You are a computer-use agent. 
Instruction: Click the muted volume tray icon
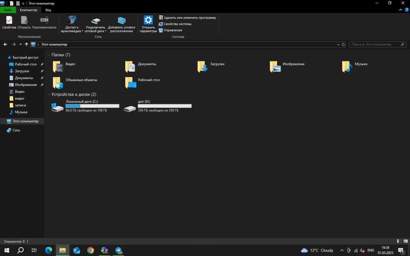[363, 250]
